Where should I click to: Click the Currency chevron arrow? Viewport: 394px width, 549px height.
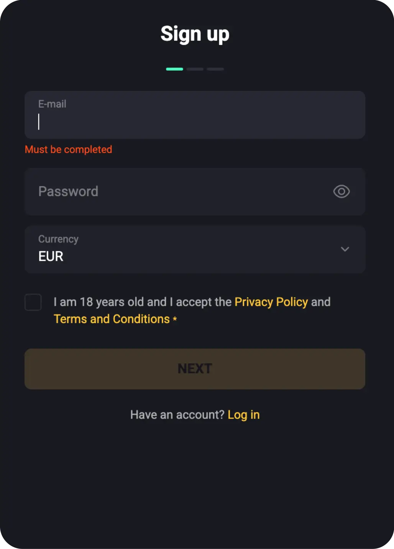point(345,249)
